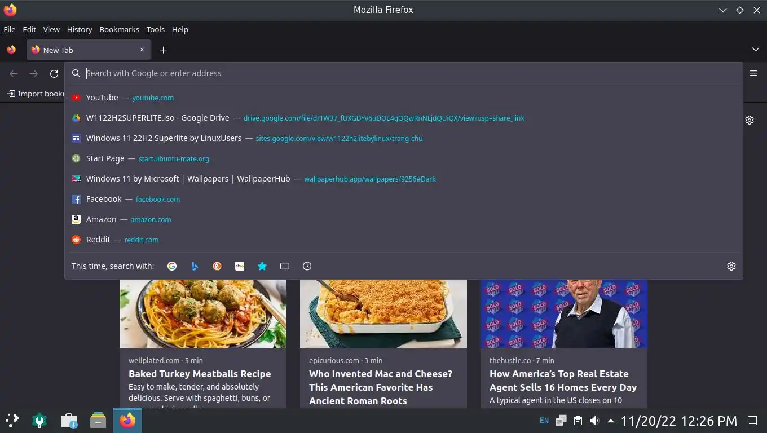Select the Reddit suggestion
767x433 pixels.
point(404,240)
